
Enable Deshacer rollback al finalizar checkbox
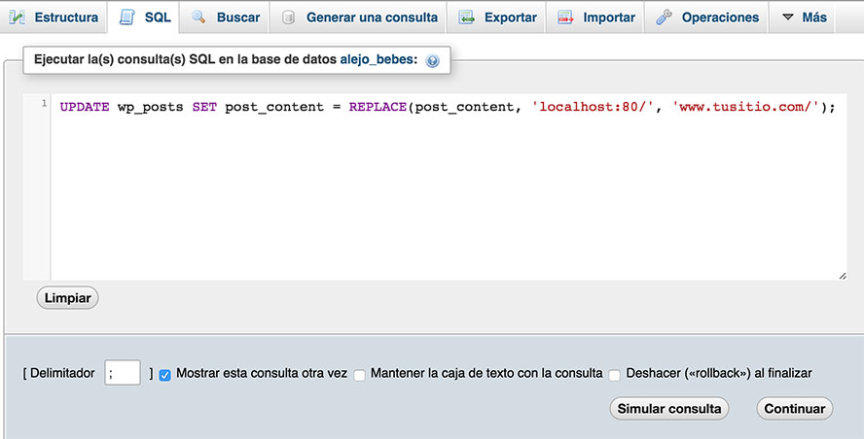(614, 375)
